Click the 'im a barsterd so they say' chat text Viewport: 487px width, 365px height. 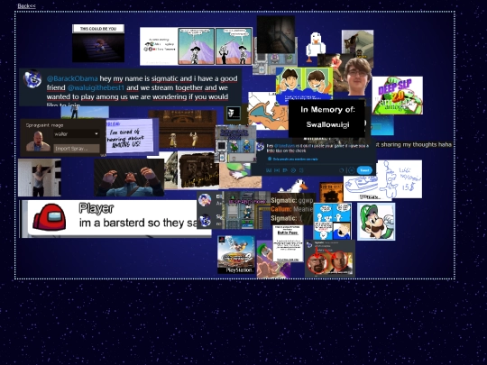click(138, 223)
